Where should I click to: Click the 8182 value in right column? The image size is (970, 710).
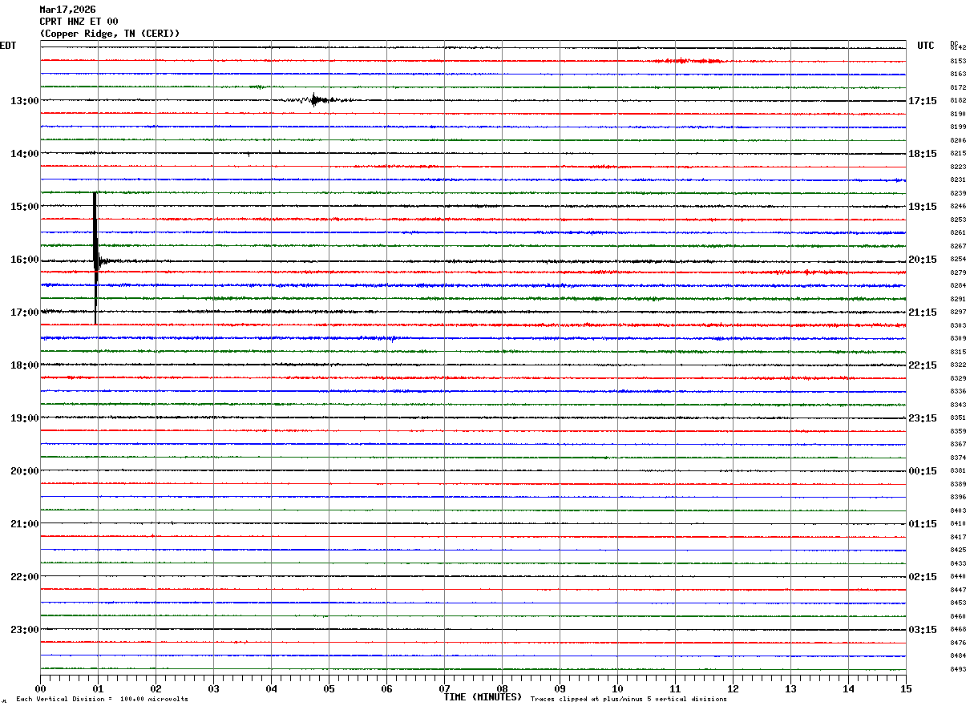[958, 101]
